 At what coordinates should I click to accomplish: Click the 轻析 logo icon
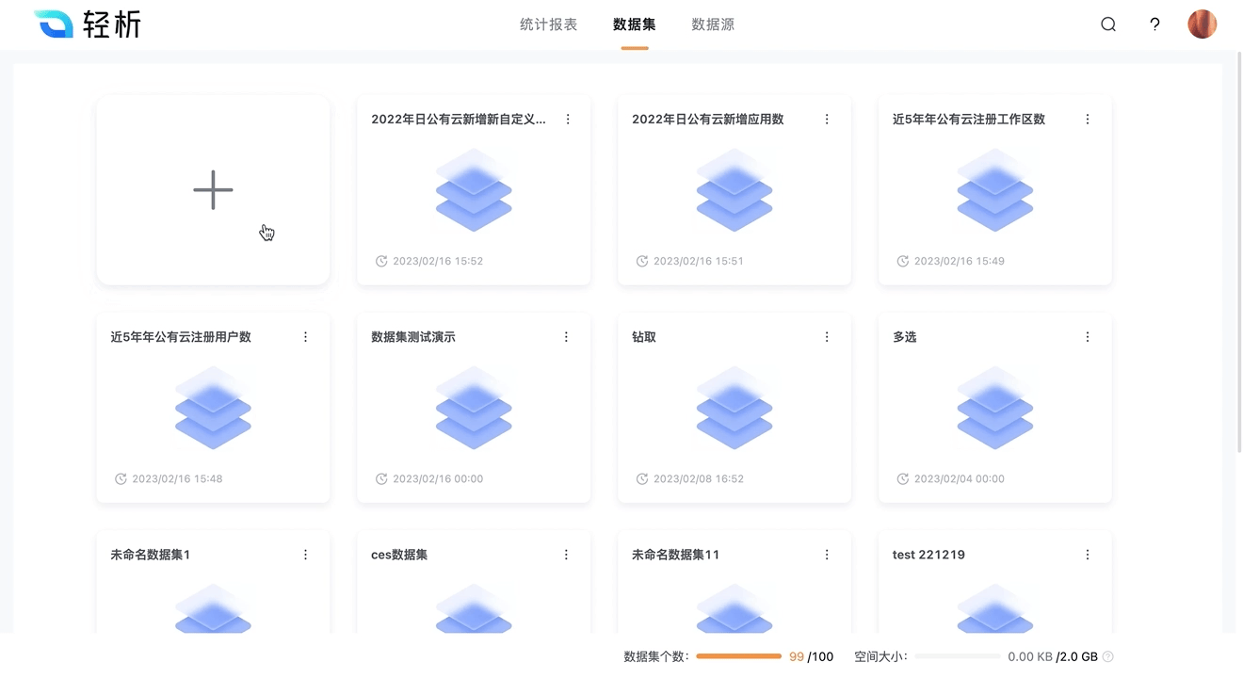[54, 24]
